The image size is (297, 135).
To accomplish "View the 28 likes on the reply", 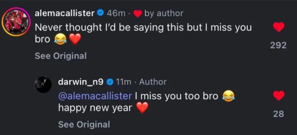I will pos(279,114).
